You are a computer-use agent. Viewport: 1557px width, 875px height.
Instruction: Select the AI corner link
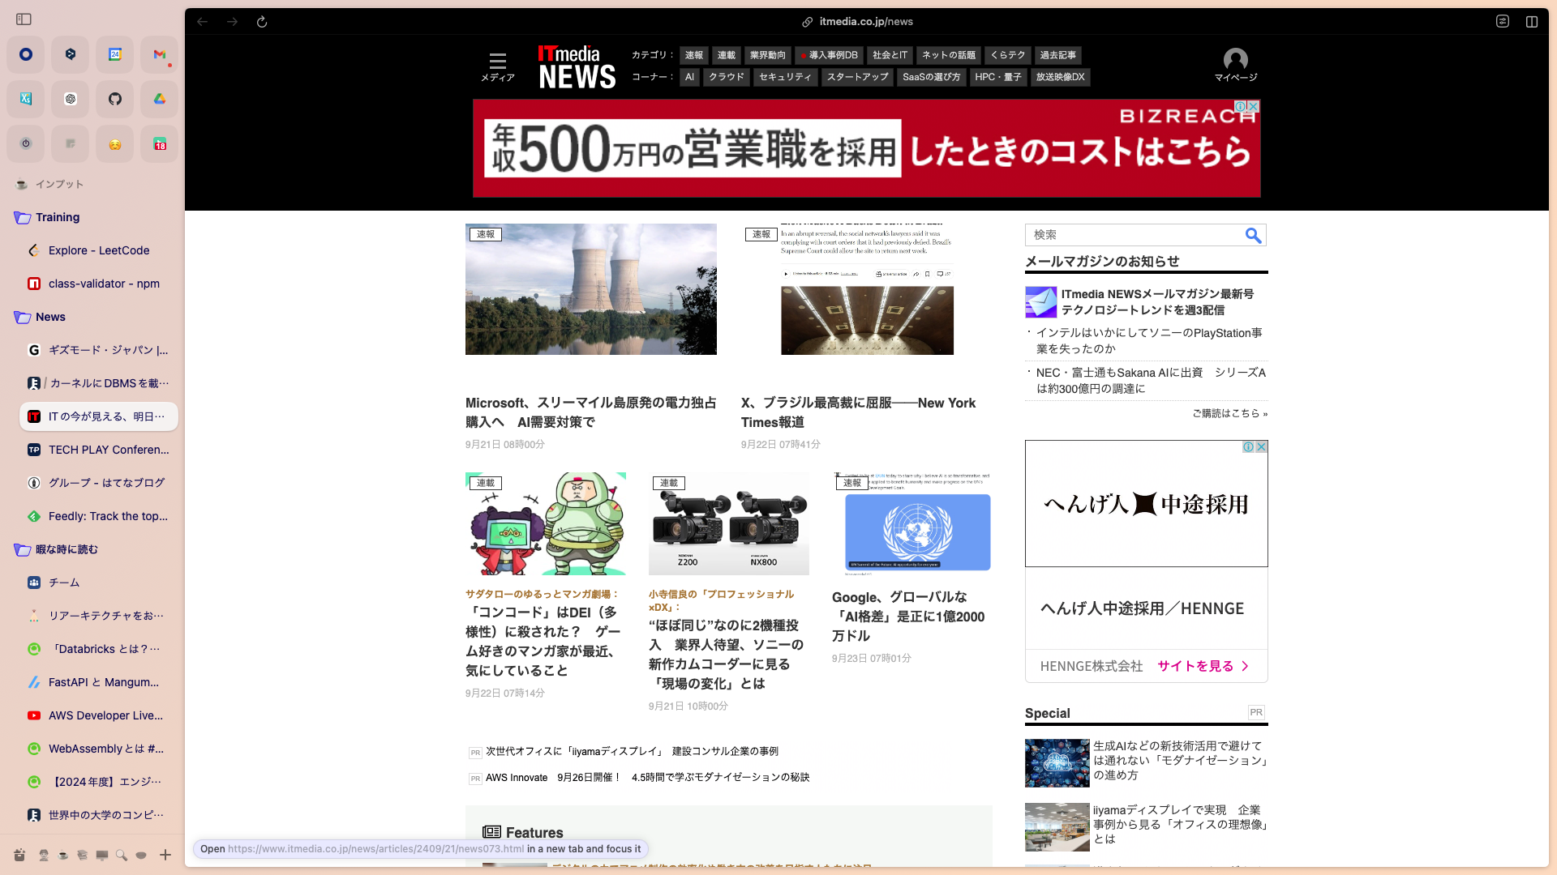pos(689,77)
